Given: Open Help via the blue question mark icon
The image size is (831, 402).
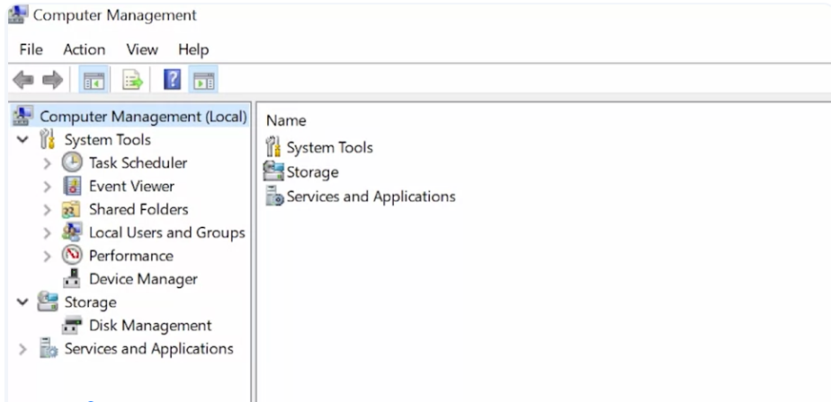Looking at the screenshot, I should tap(173, 80).
